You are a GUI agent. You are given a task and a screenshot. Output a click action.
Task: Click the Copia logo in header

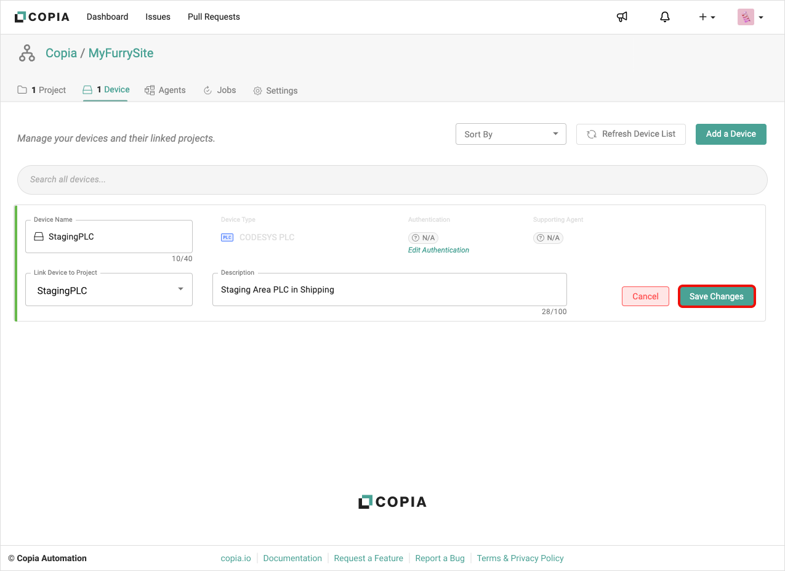click(x=42, y=17)
